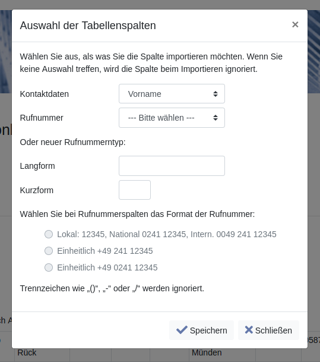Select the radio circle for 'Einheitlich +49 0241 12345'

tap(49, 267)
